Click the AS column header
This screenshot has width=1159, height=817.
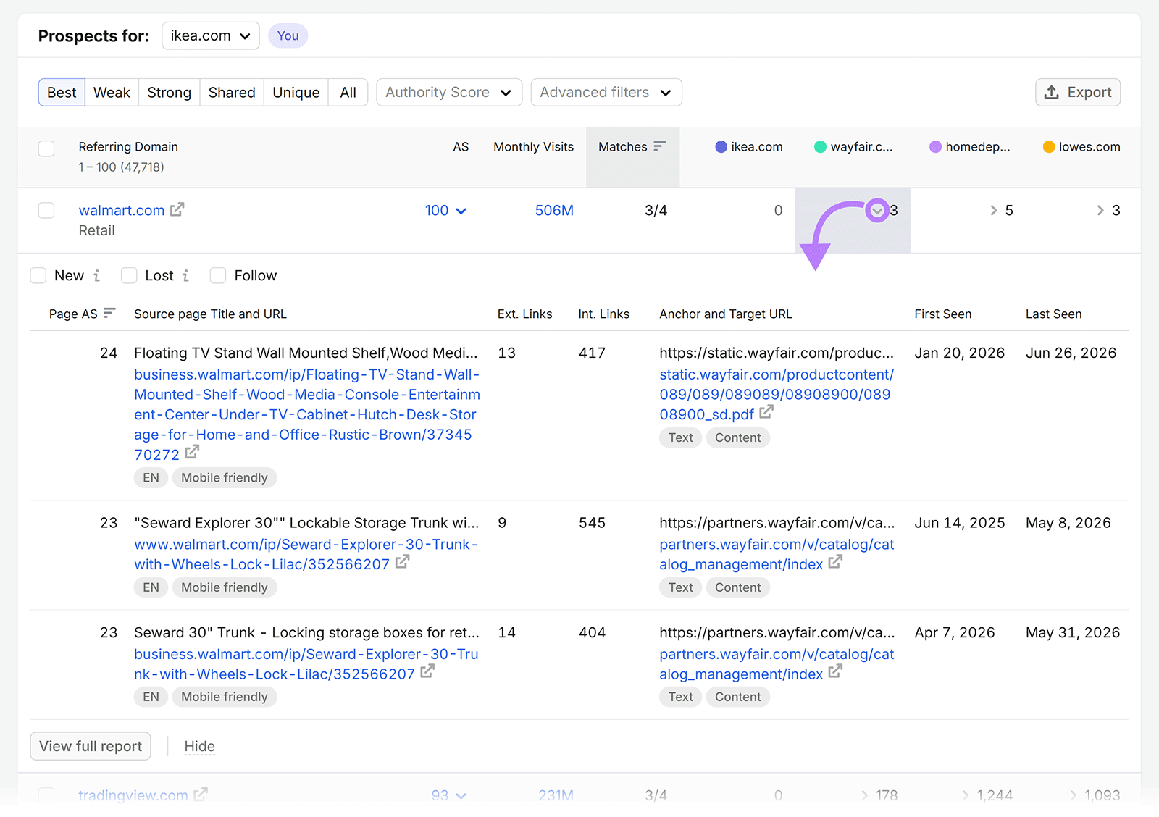(x=461, y=146)
